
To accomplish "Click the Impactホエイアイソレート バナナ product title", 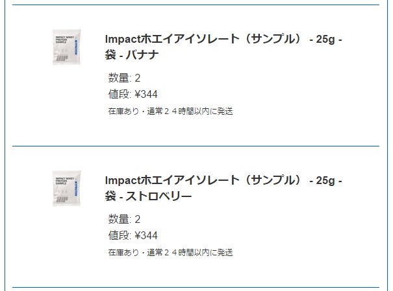I will point(223,47).
